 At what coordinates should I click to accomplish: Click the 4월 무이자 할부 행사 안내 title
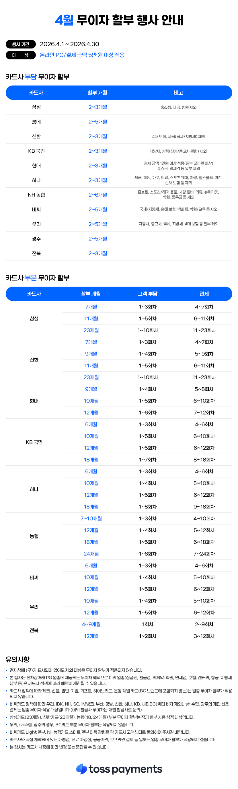[119, 20]
